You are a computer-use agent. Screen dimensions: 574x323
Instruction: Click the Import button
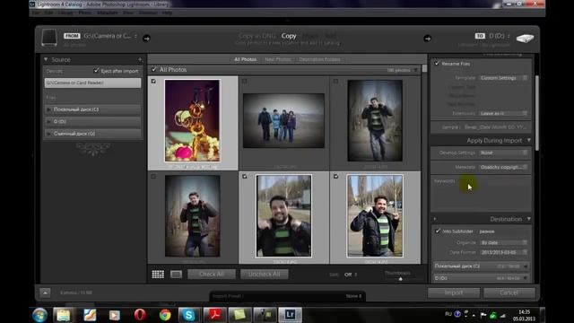(x=454, y=292)
